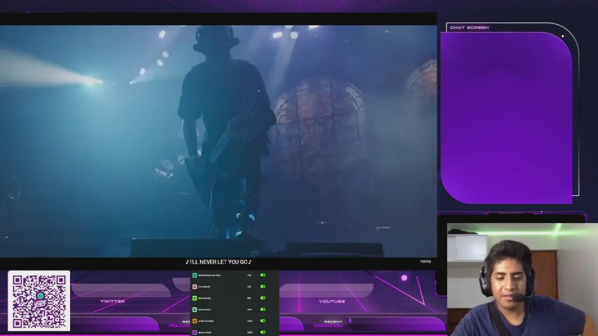598x336 pixels.
Task: Click the lyric caption "I'LL NEVER LET YOU GO"
Action: click(219, 262)
